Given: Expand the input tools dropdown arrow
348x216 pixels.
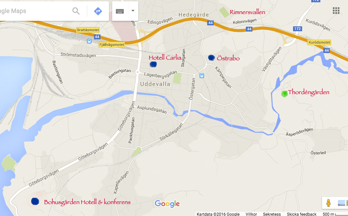Looking at the screenshot, I should [133, 11].
